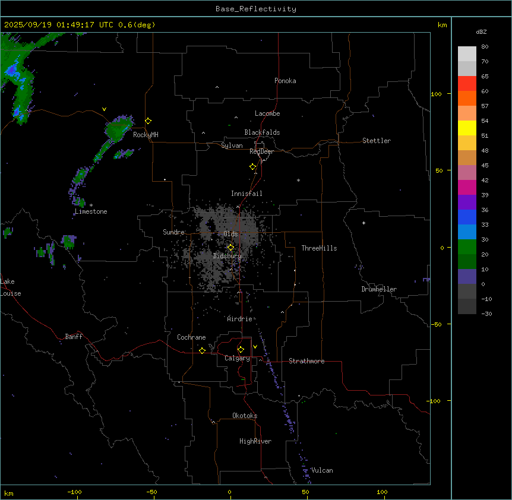Click the Stettler city label
Viewport: 512px width, 500px height.
[x=377, y=141]
